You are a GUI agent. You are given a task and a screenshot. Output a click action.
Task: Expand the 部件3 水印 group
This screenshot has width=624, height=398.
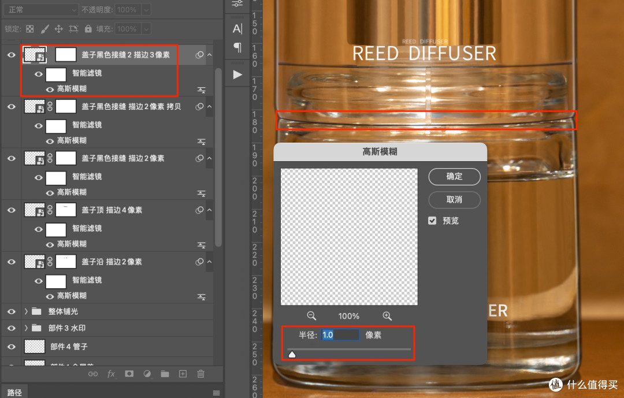26,328
